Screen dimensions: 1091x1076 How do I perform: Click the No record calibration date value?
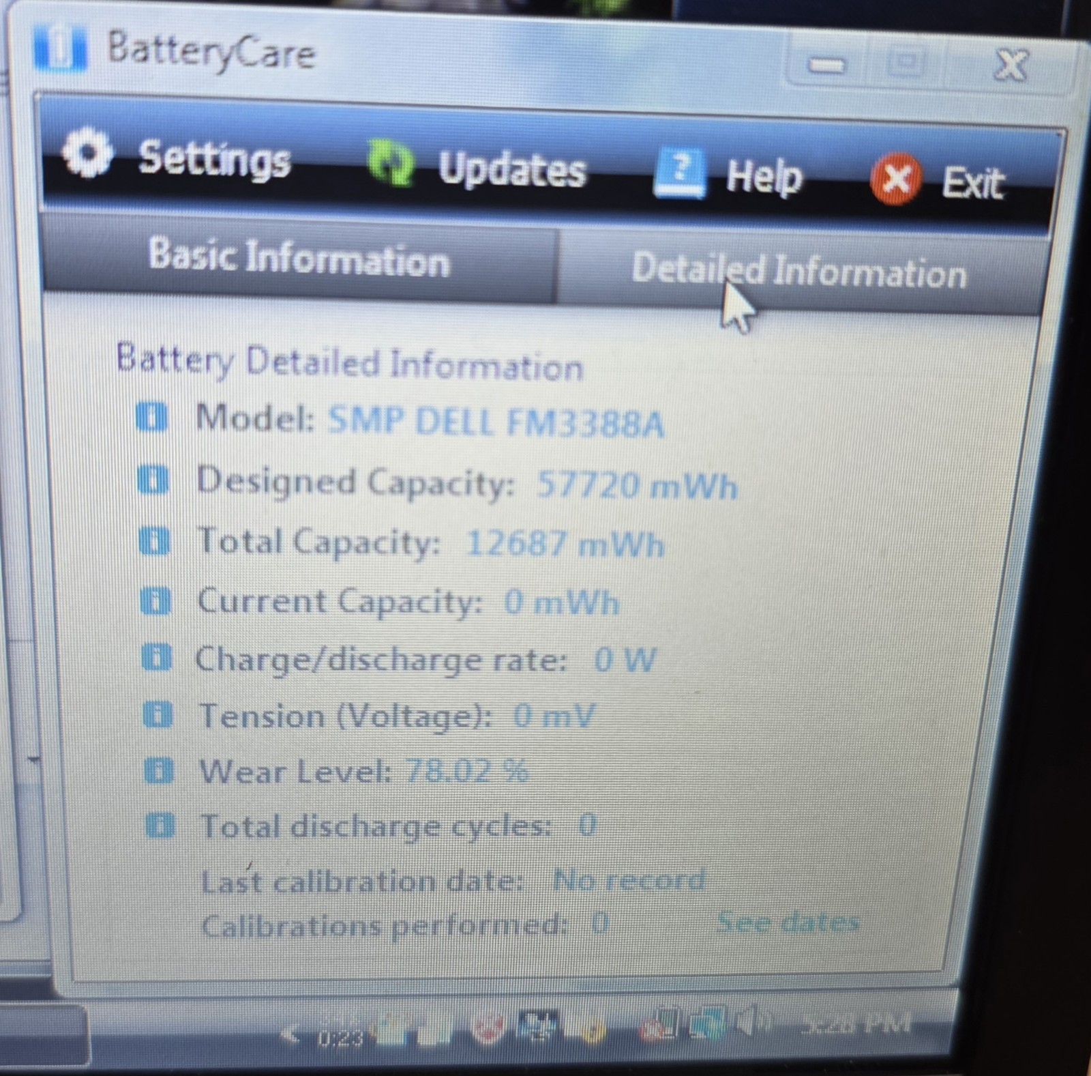(x=629, y=880)
